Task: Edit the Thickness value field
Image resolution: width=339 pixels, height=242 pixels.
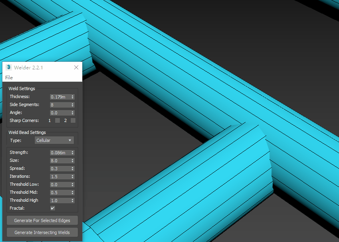Action: coord(60,97)
